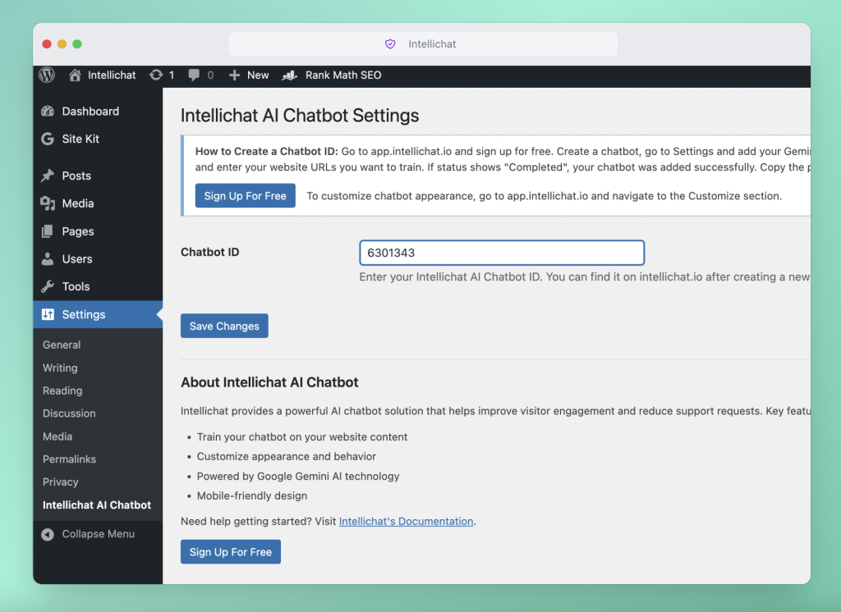Click the Tools wrench icon
Image resolution: width=841 pixels, height=612 pixels.
click(x=47, y=286)
